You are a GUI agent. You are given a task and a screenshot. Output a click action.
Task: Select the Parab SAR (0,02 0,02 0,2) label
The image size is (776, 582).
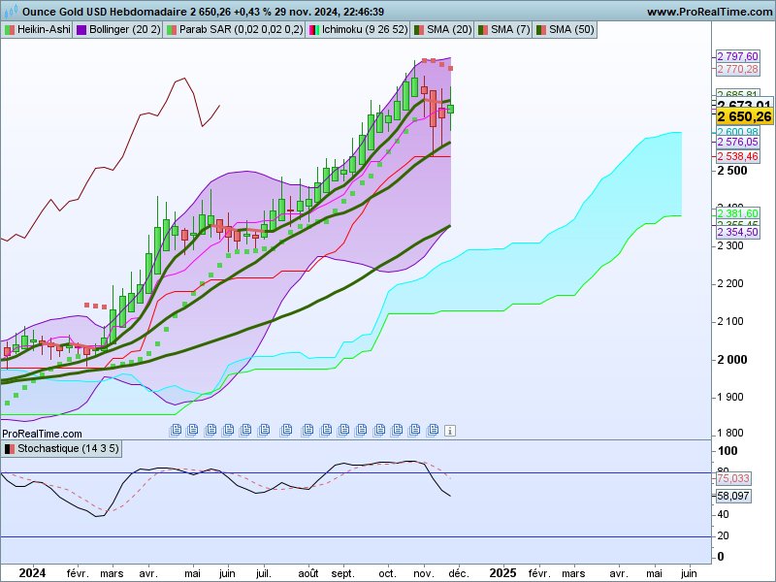tap(234, 30)
